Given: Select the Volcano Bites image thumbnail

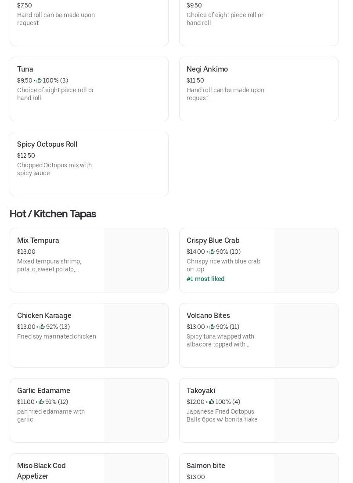Looking at the screenshot, I should 306,335.
